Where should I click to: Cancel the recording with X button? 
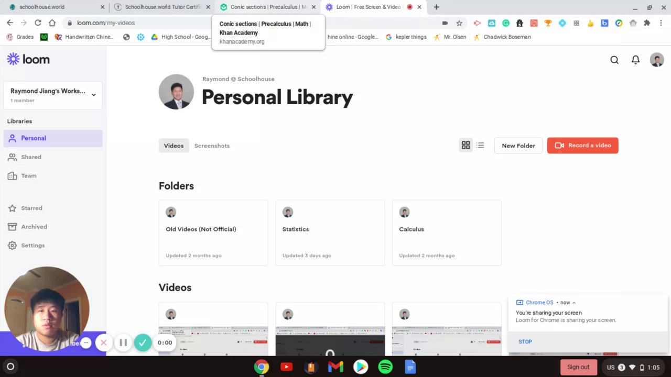coord(104,343)
